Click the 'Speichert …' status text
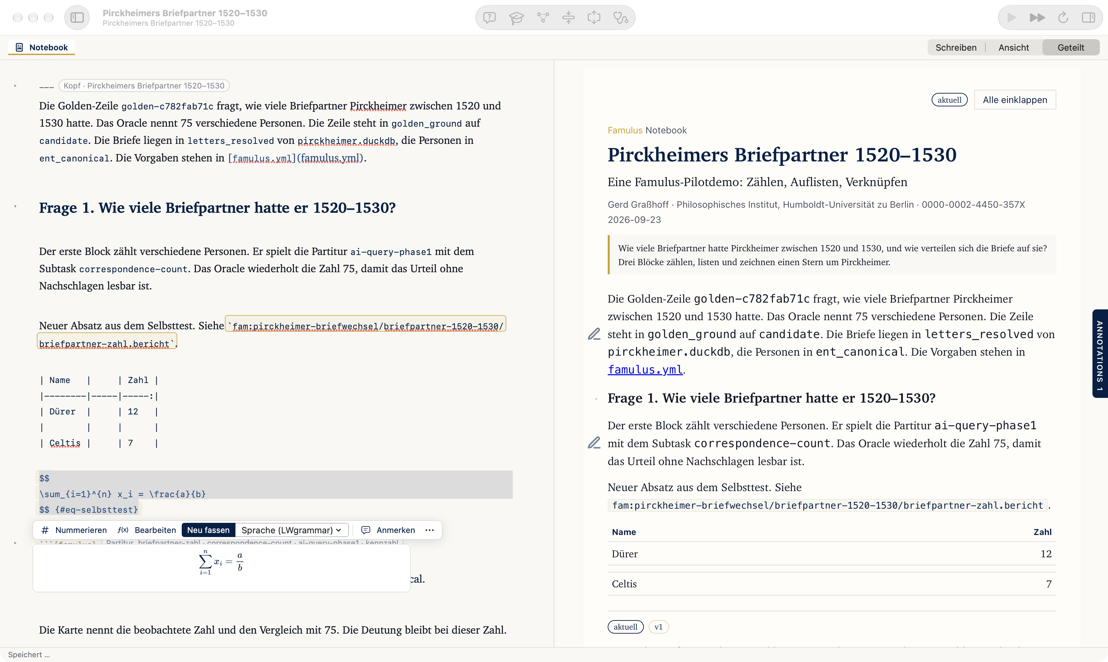The image size is (1108, 662). pyautogui.click(x=29, y=655)
